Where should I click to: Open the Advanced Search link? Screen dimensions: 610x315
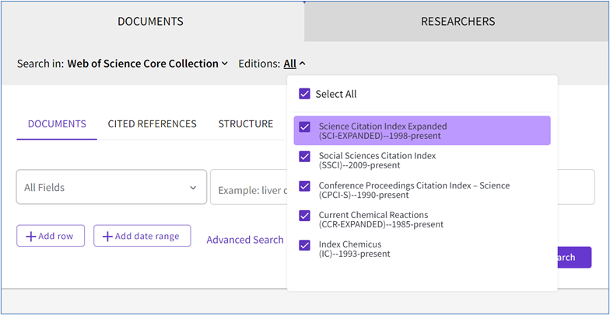coord(245,240)
